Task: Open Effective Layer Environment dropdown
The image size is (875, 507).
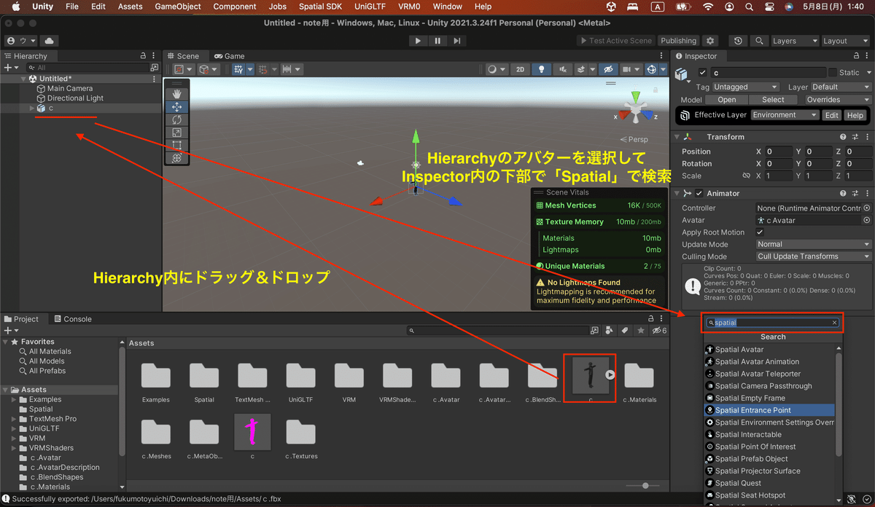Action: coord(785,115)
